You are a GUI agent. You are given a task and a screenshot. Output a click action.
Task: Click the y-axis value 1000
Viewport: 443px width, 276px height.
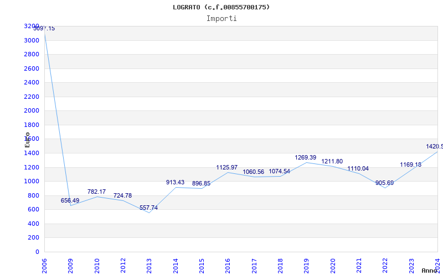(x=32, y=182)
